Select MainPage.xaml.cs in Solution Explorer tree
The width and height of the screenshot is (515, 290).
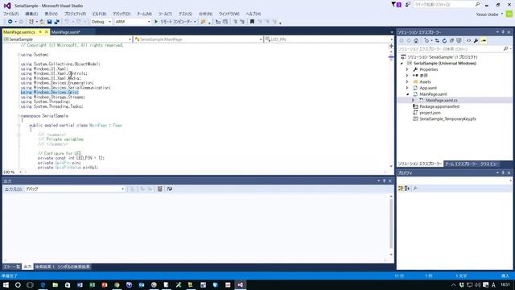pos(442,100)
